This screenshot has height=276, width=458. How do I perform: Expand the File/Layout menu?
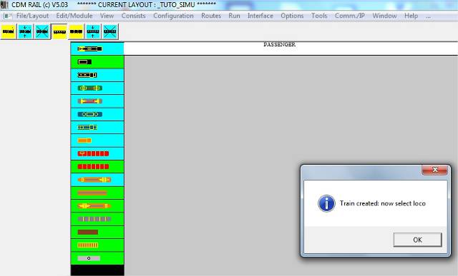point(32,16)
